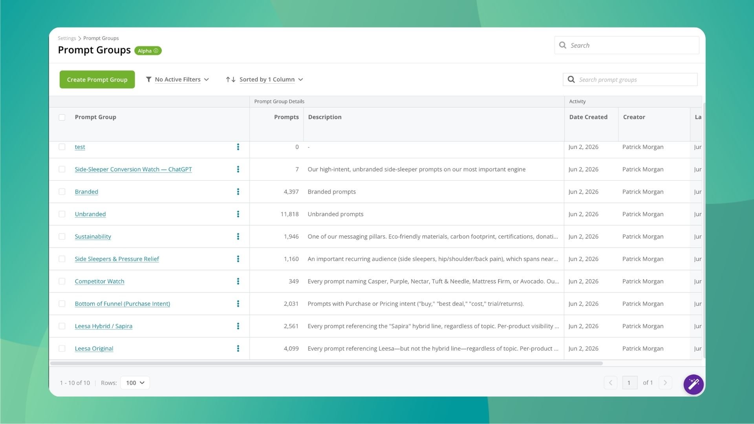
Task: Open the actions menu for Sustainability
Action: (x=238, y=236)
